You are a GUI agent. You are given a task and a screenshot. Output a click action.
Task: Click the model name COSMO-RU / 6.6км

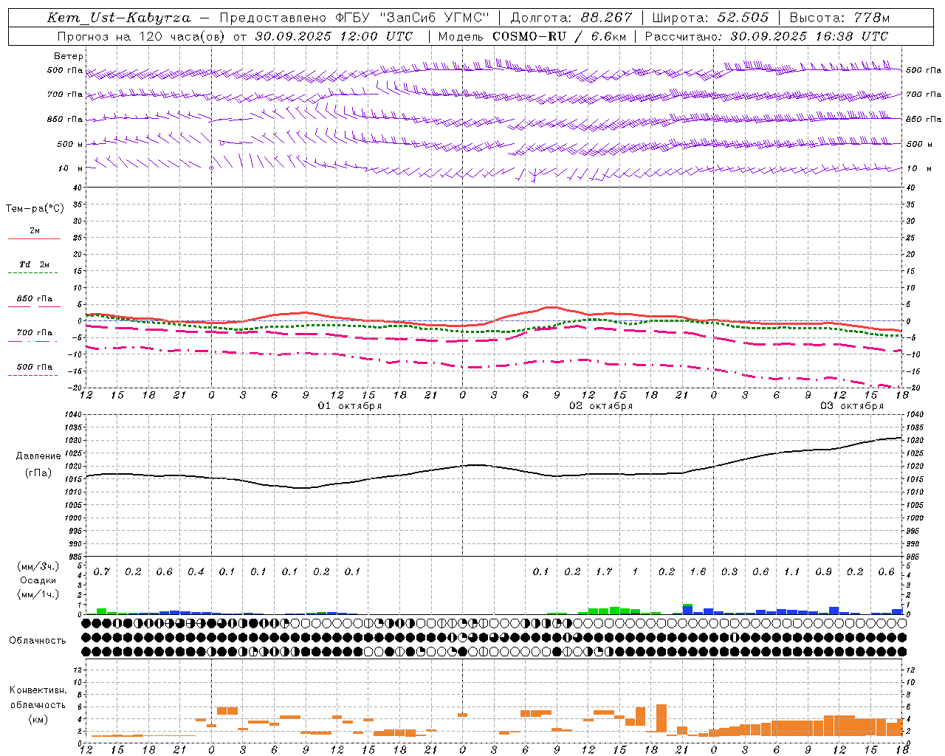point(558,36)
